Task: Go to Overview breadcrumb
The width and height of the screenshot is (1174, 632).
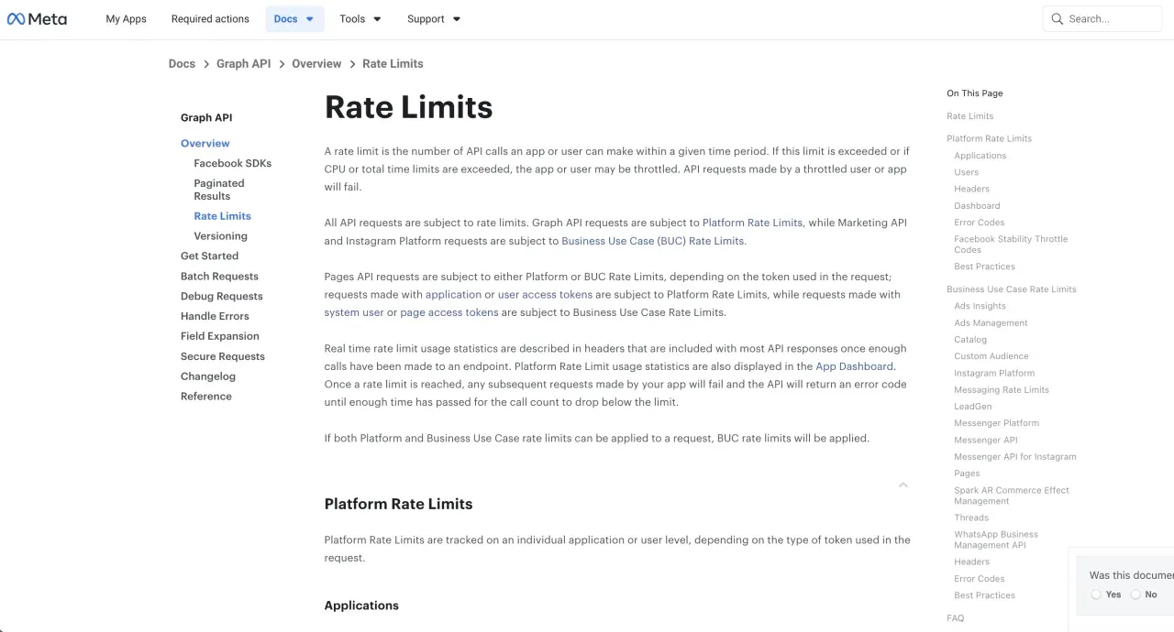Action: [x=316, y=63]
